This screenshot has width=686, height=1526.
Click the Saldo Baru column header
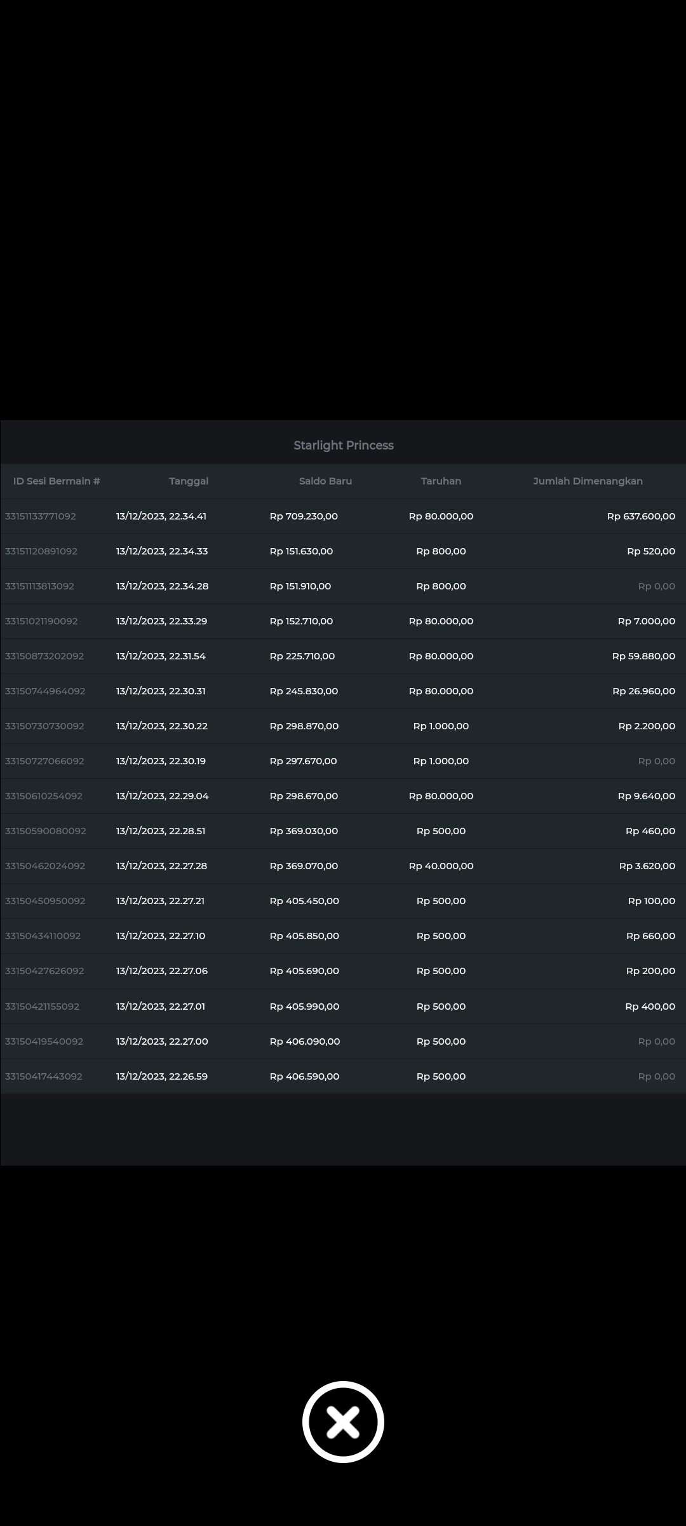point(325,481)
